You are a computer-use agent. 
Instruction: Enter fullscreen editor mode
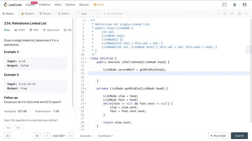246,14
